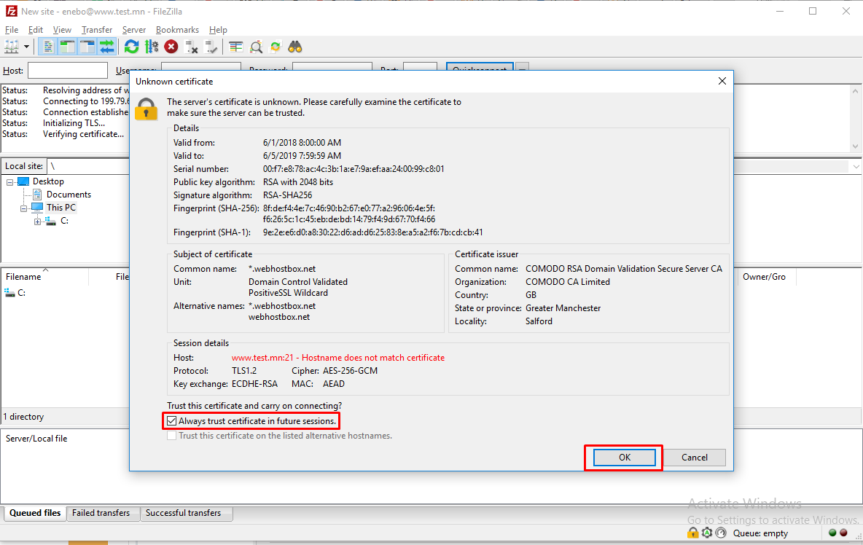Toggle the remote directory tree icon

coord(87,47)
